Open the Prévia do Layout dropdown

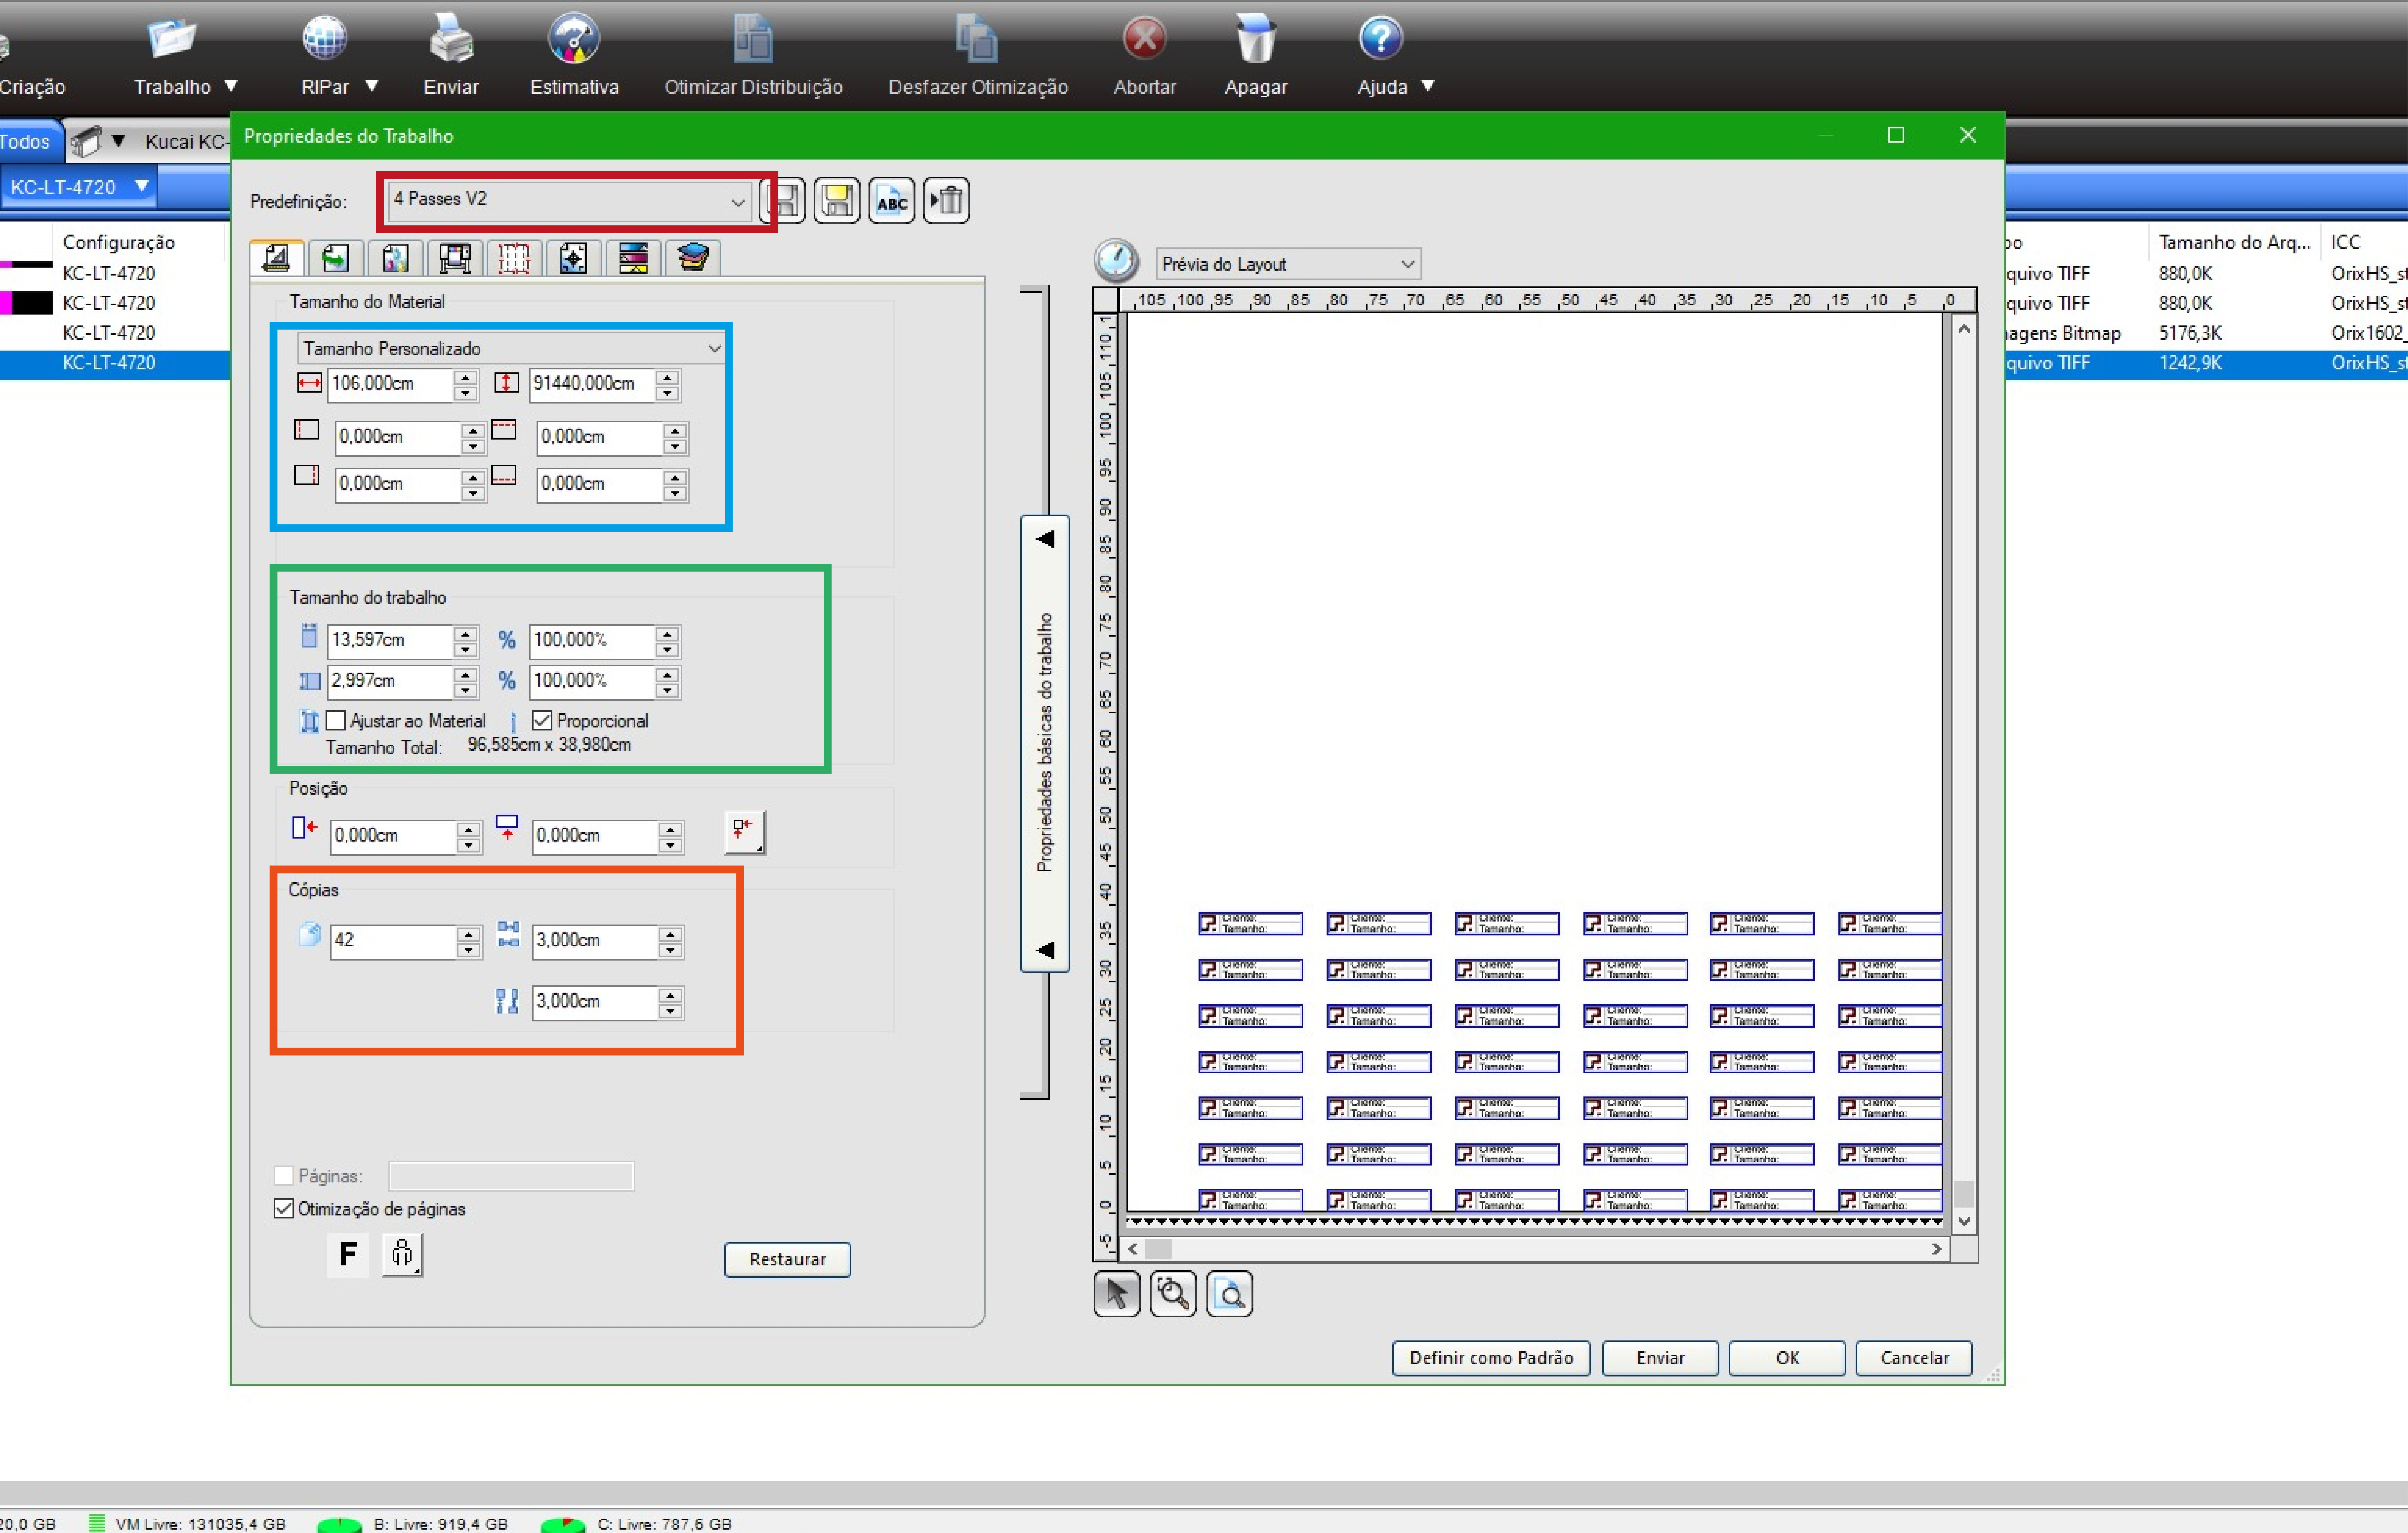click(x=1288, y=264)
